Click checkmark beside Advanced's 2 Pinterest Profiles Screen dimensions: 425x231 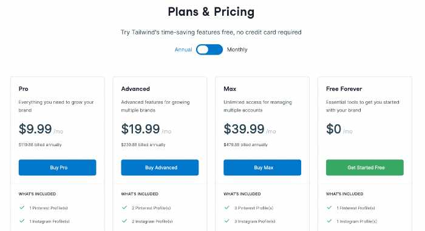(124, 208)
